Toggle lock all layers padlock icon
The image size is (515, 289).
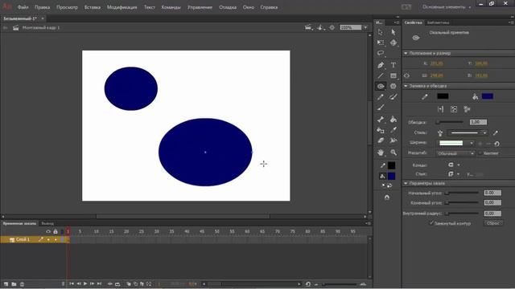[56, 231]
